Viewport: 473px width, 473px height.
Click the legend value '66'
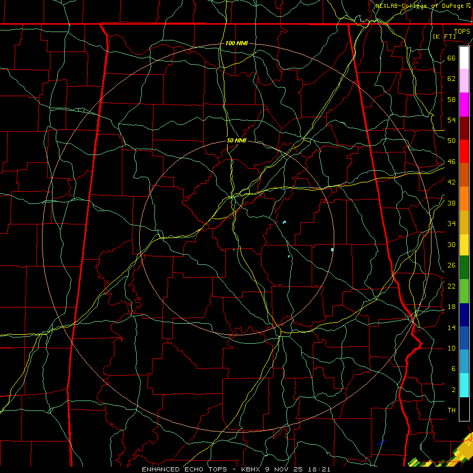tap(451, 58)
